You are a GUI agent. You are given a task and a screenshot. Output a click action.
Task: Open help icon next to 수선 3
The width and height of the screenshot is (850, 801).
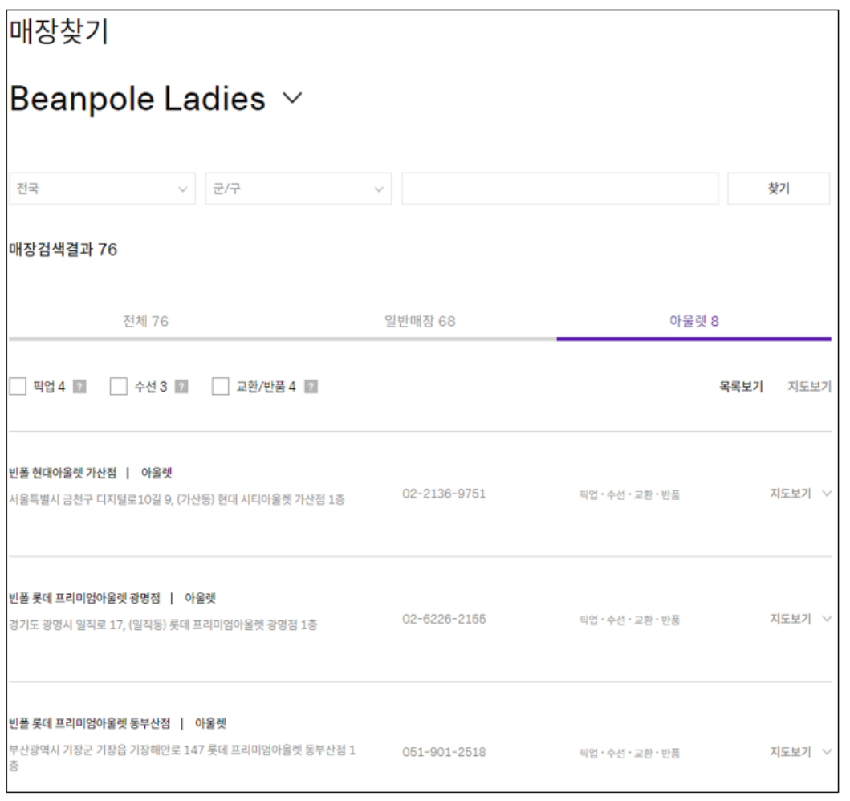point(181,386)
